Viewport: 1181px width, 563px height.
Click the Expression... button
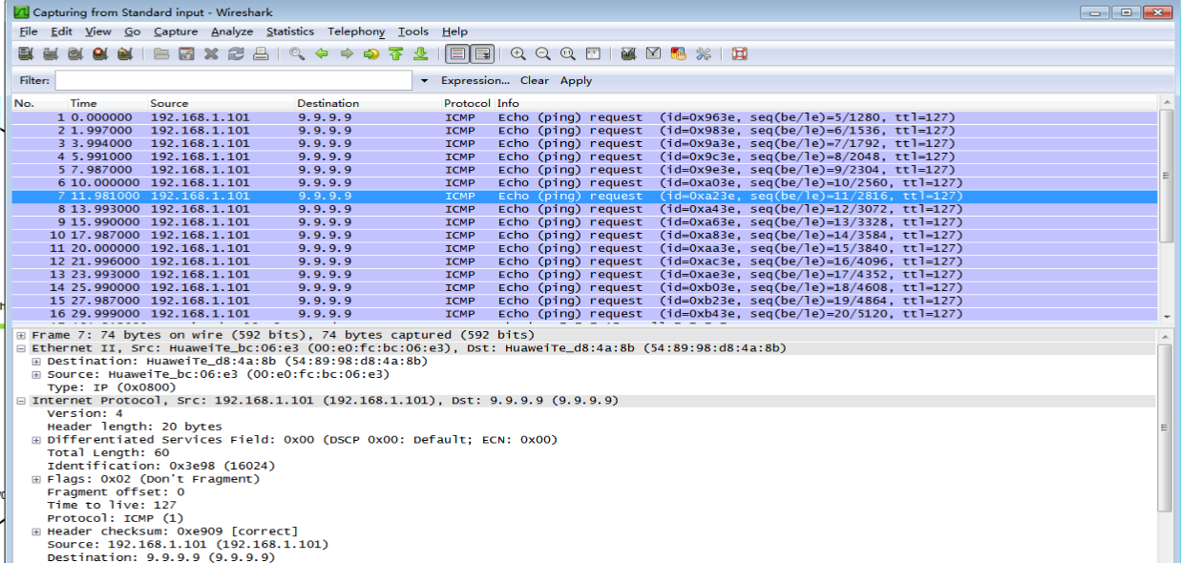pyautogui.click(x=475, y=81)
